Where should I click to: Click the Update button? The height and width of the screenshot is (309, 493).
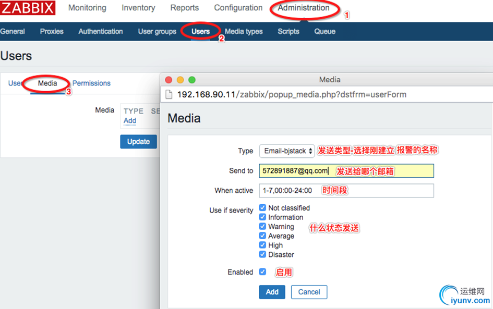pyautogui.click(x=138, y=142)
